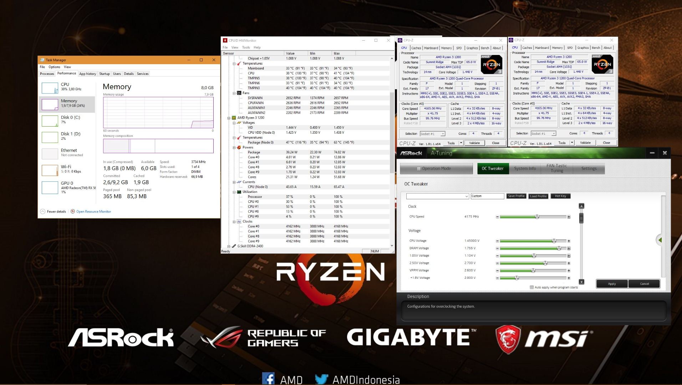Collapse the Utilization tree node
This screenshot has height=385, width=682.
click(234, 192)
